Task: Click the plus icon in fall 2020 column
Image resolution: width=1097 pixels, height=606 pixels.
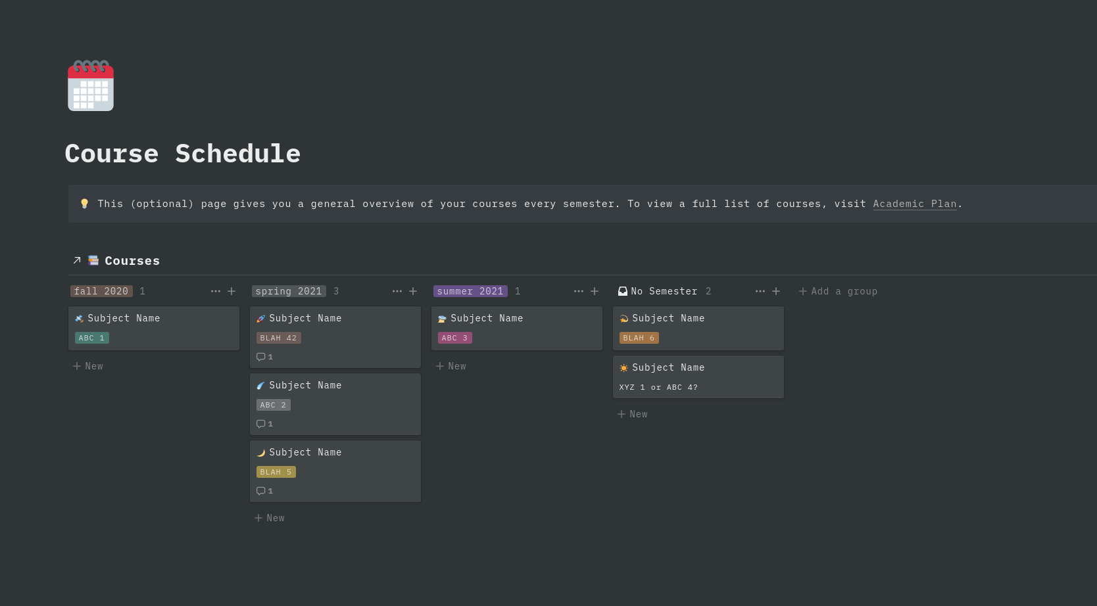Action: 232,291
